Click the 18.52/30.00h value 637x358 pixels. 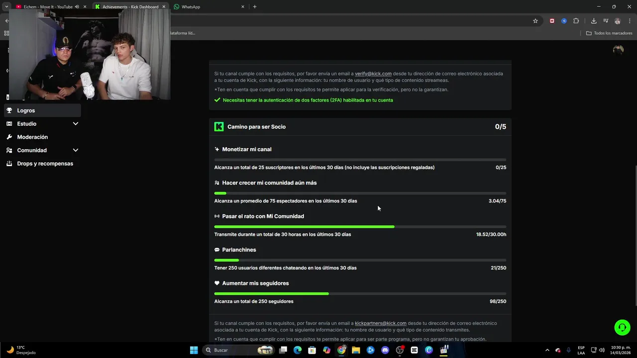(491, 234)
